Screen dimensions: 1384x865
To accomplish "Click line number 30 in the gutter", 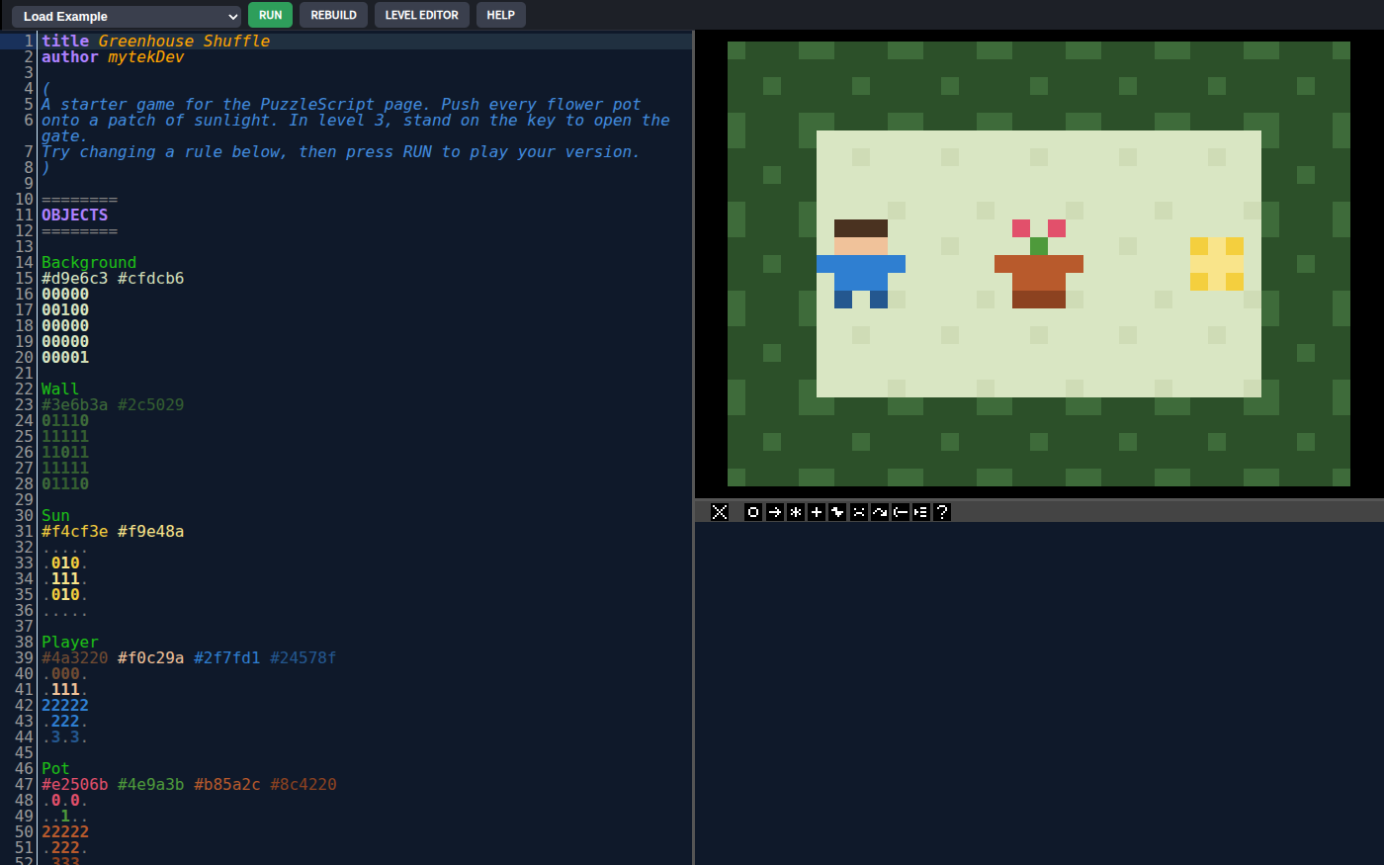I will pyautogui.click(x=24, y=515).
